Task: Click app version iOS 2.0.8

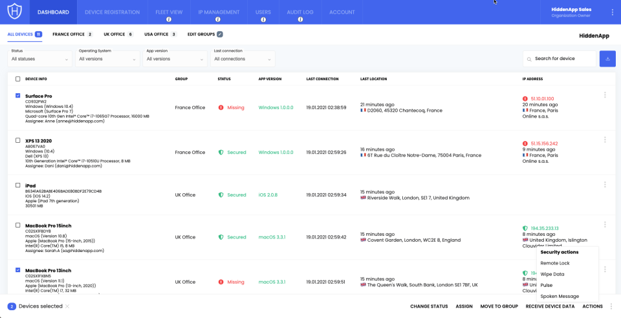Action: click(268, 195)
